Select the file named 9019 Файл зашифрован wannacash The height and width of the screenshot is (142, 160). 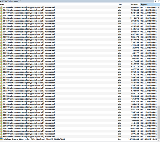point(29,80)
